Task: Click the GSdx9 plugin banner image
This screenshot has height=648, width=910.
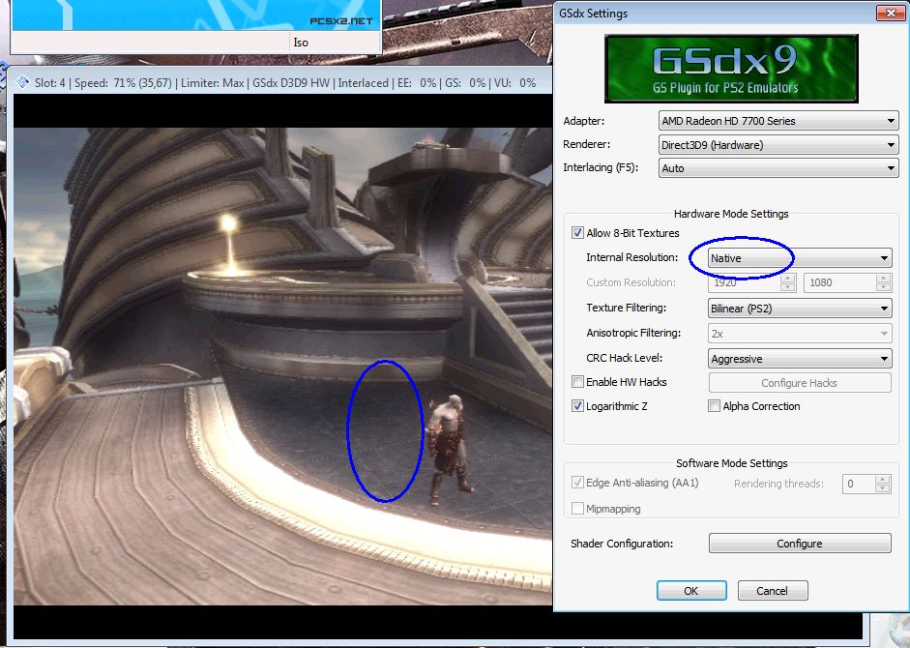Action: point(731,69)
